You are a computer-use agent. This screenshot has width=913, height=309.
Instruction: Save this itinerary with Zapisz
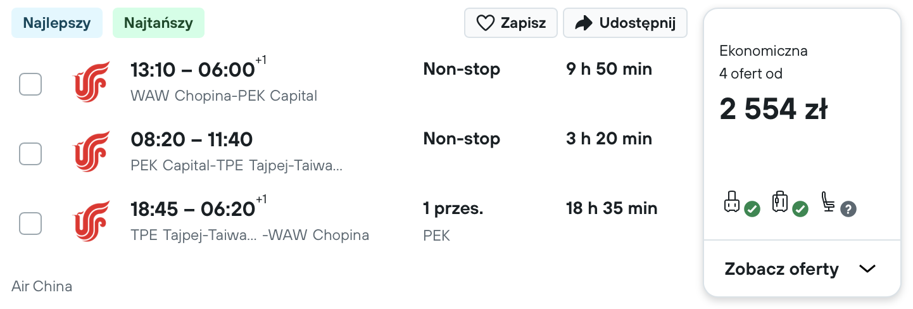coord(511,23)
